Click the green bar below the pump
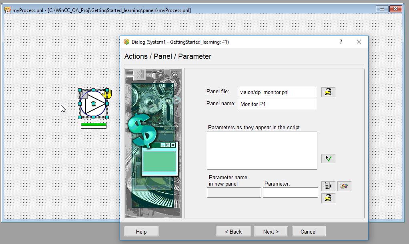The height and width of the screenshot is (244, 409). pos(94,125)
